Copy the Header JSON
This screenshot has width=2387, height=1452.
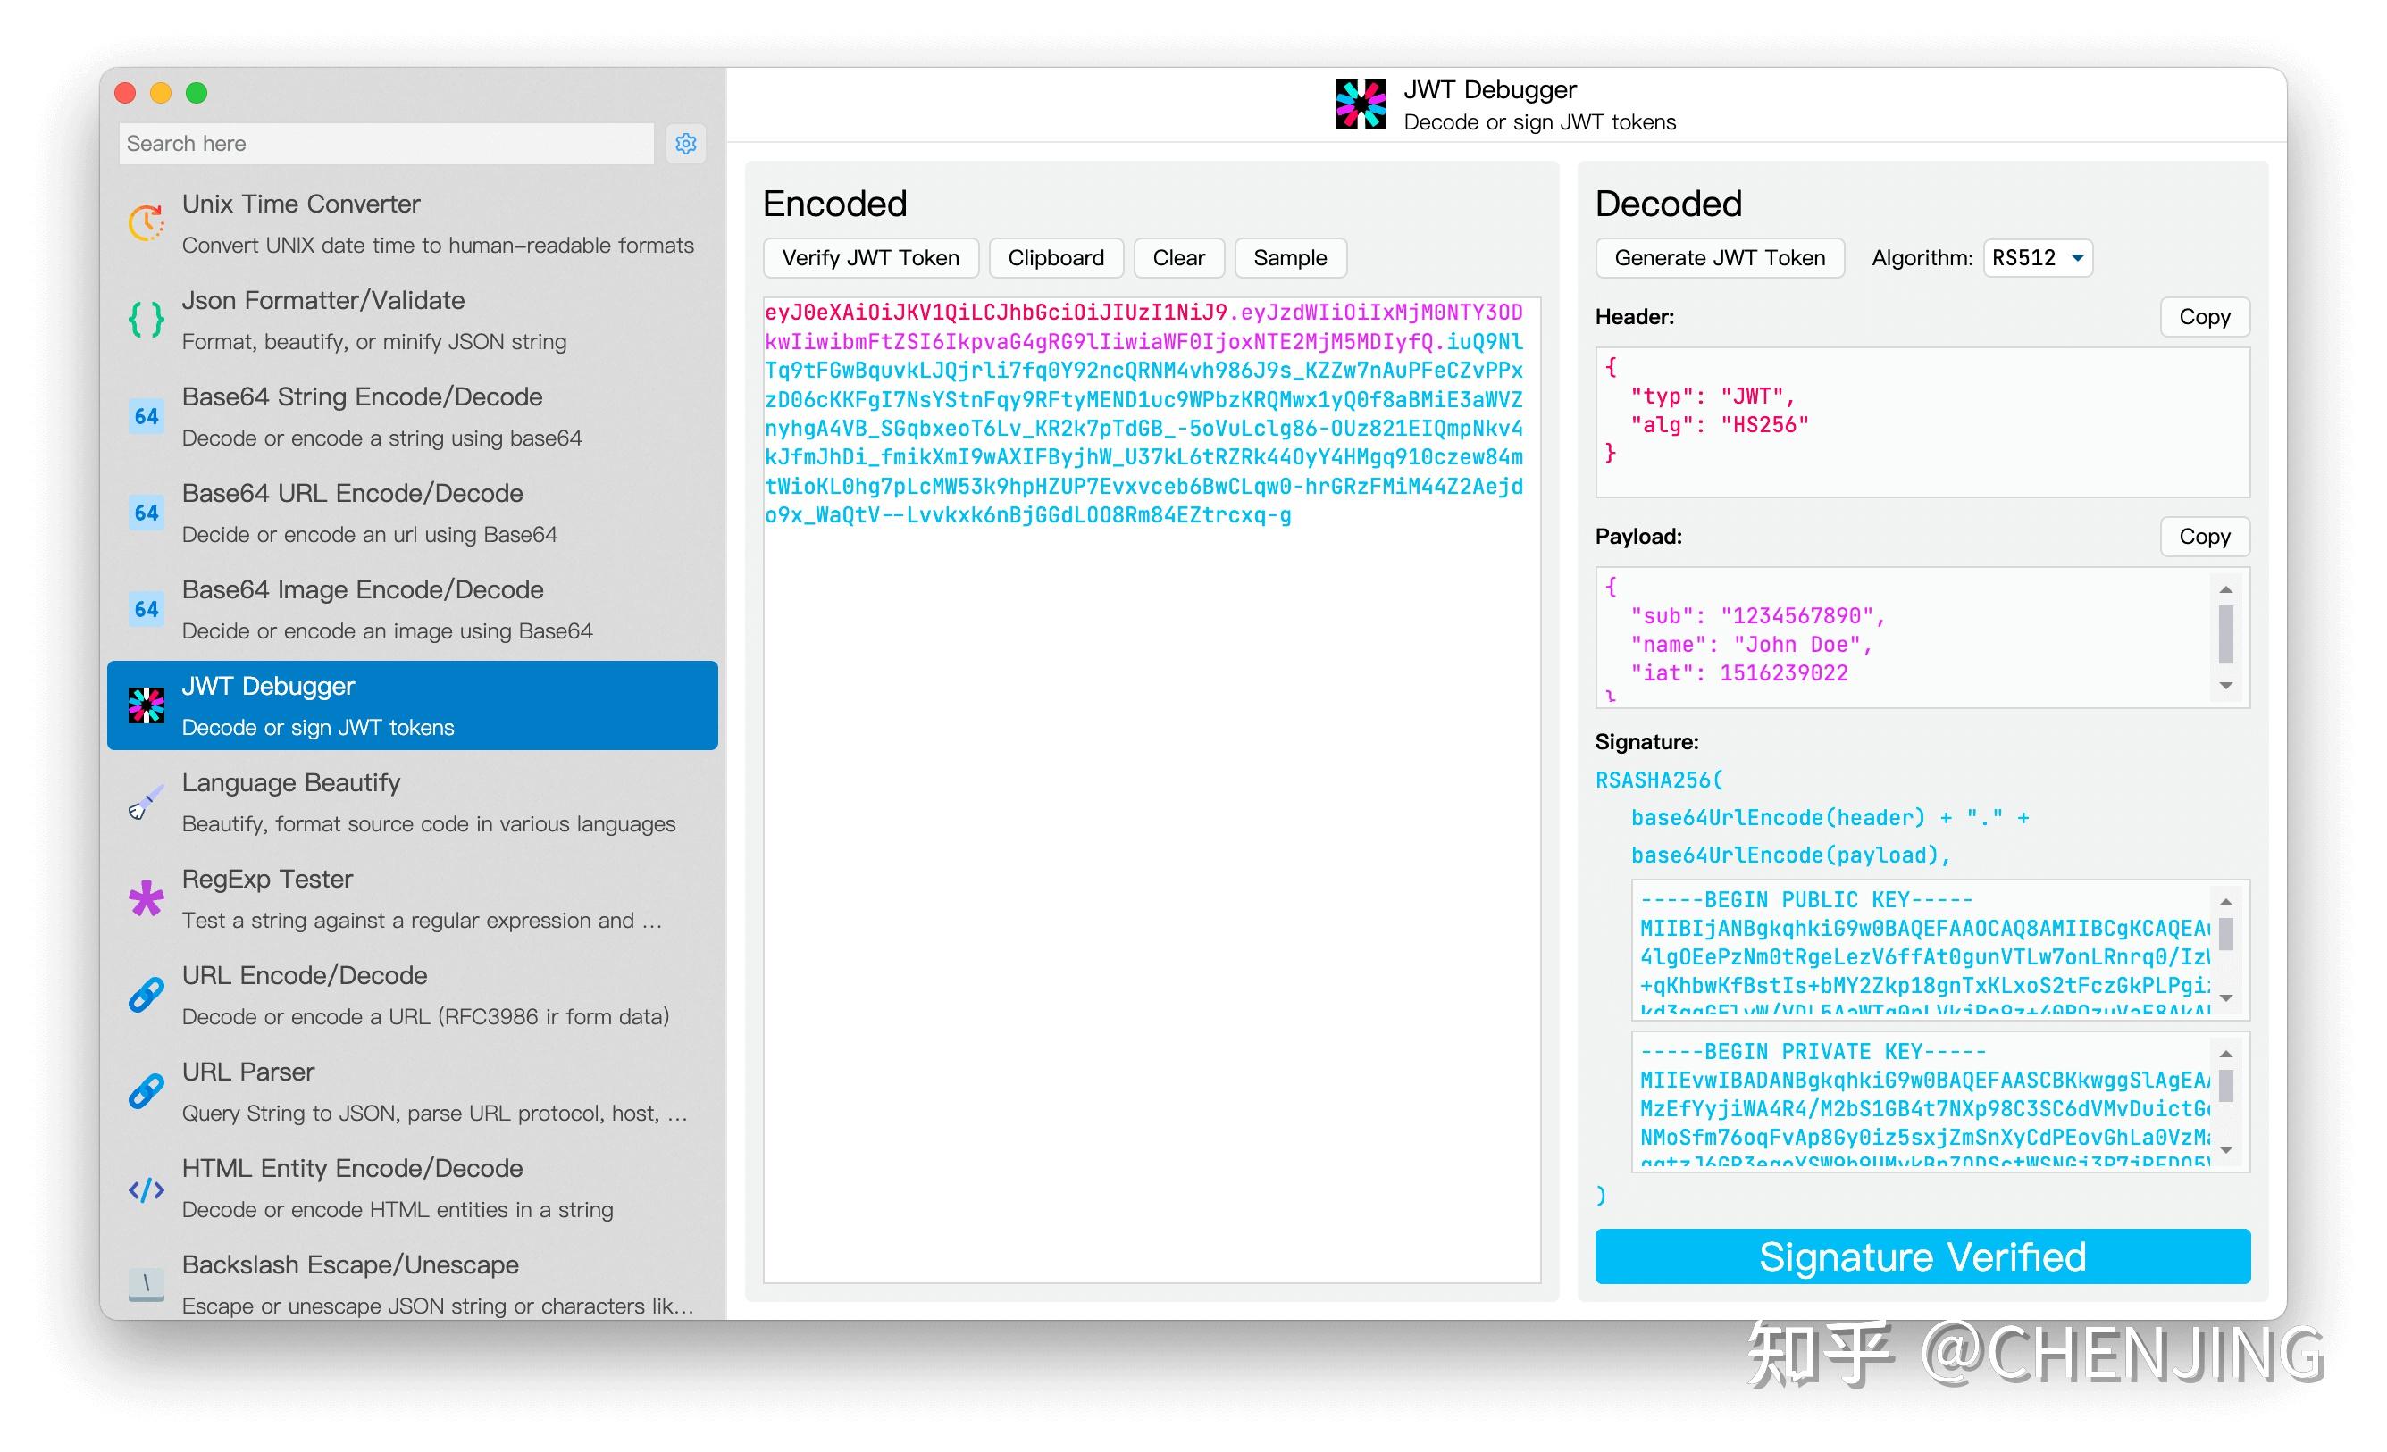(x=2204, y=317)
